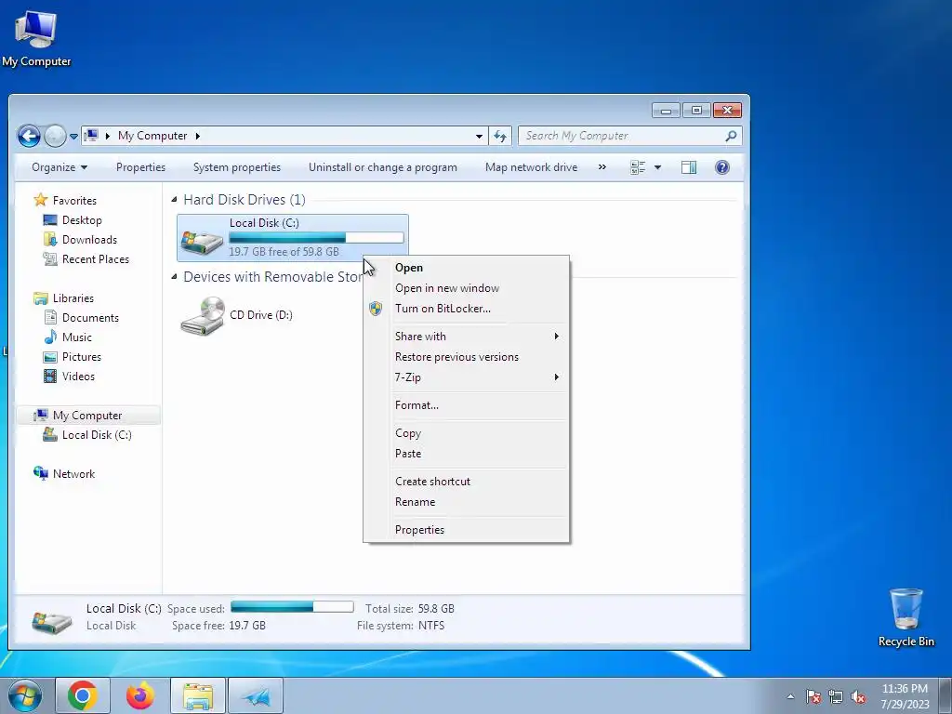The width and height of the screenshot is (952, 714).
Task: Open the recent pages dropdown arrow
Action: pyautogui.click(x=73, y=137)
